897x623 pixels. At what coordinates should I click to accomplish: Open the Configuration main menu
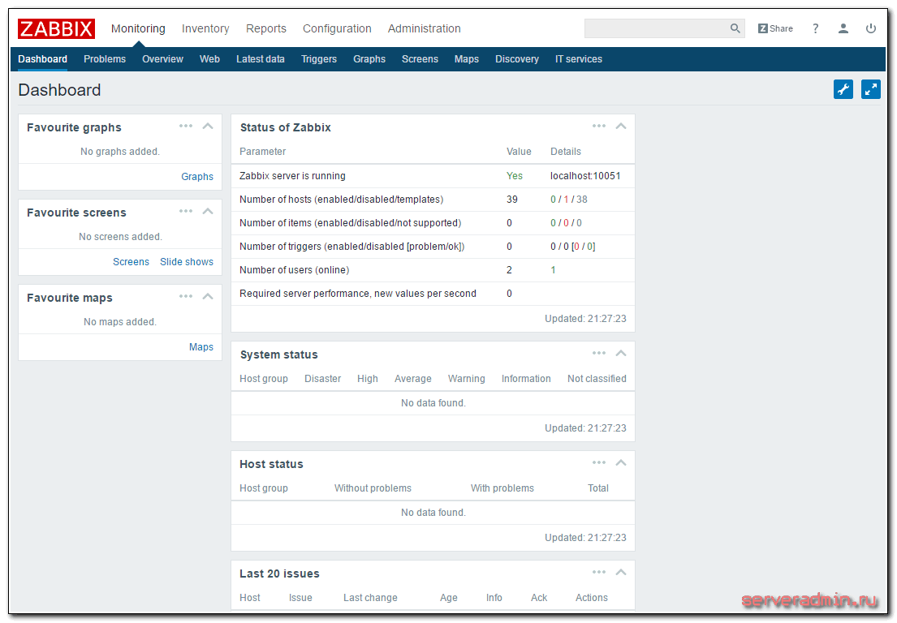tap(337, 28)
